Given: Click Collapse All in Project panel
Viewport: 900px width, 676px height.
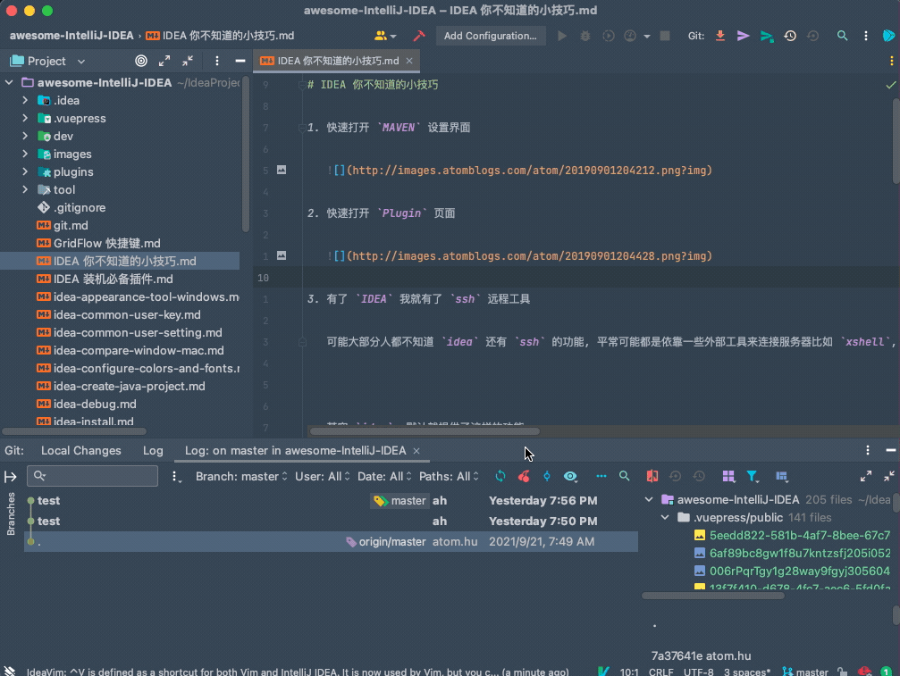Looking at the screenshot, I should pos(188,61).
